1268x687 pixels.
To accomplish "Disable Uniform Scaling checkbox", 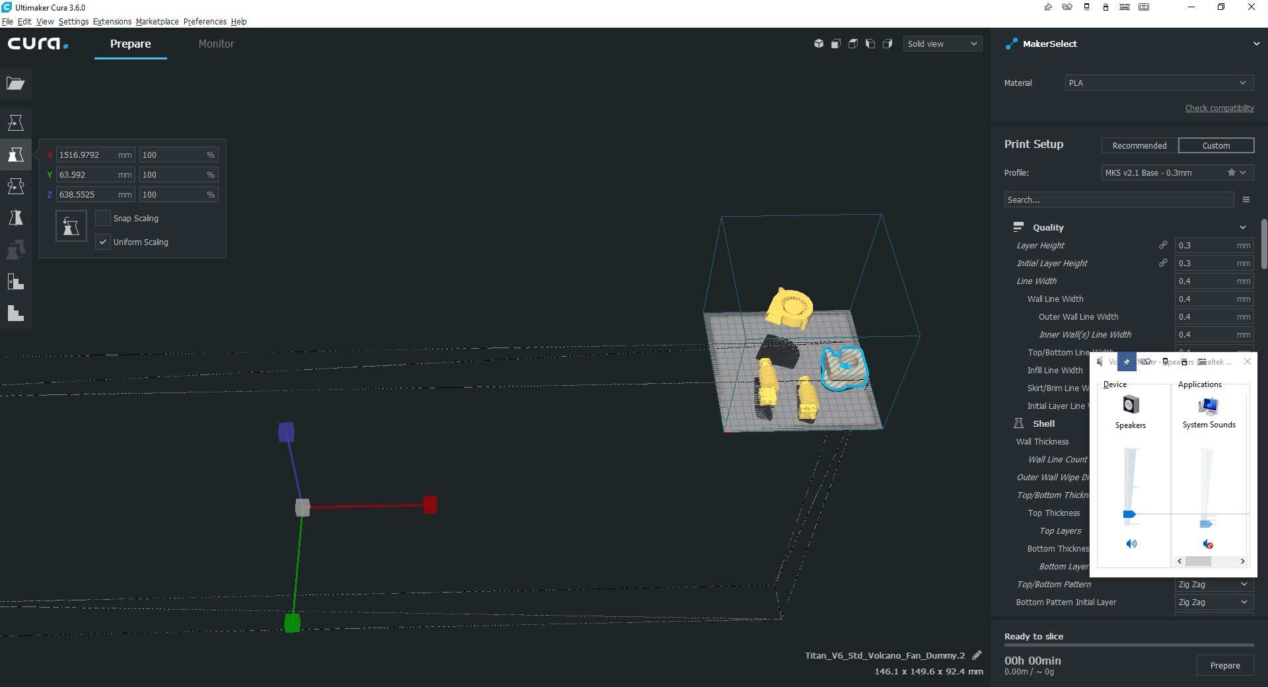I will click(x=103, y=242).
